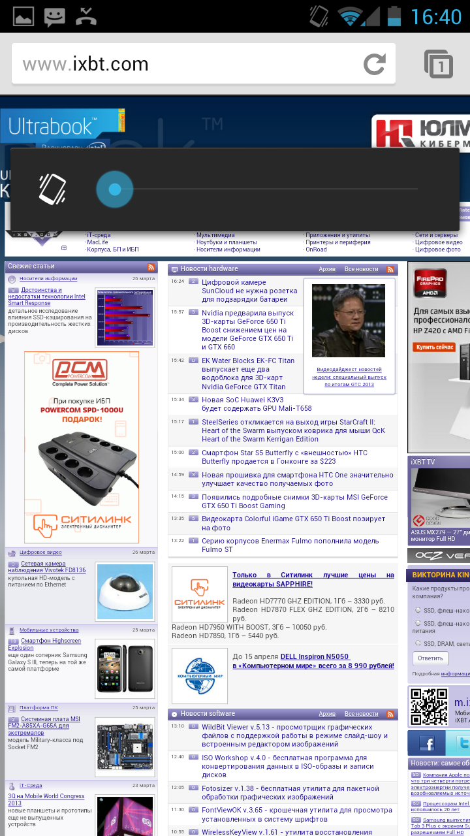470x836 pixels.
Task: Open news EK Water Blocks EK-FC Titan
Action: pyautogui.click(x=248, y=374)
